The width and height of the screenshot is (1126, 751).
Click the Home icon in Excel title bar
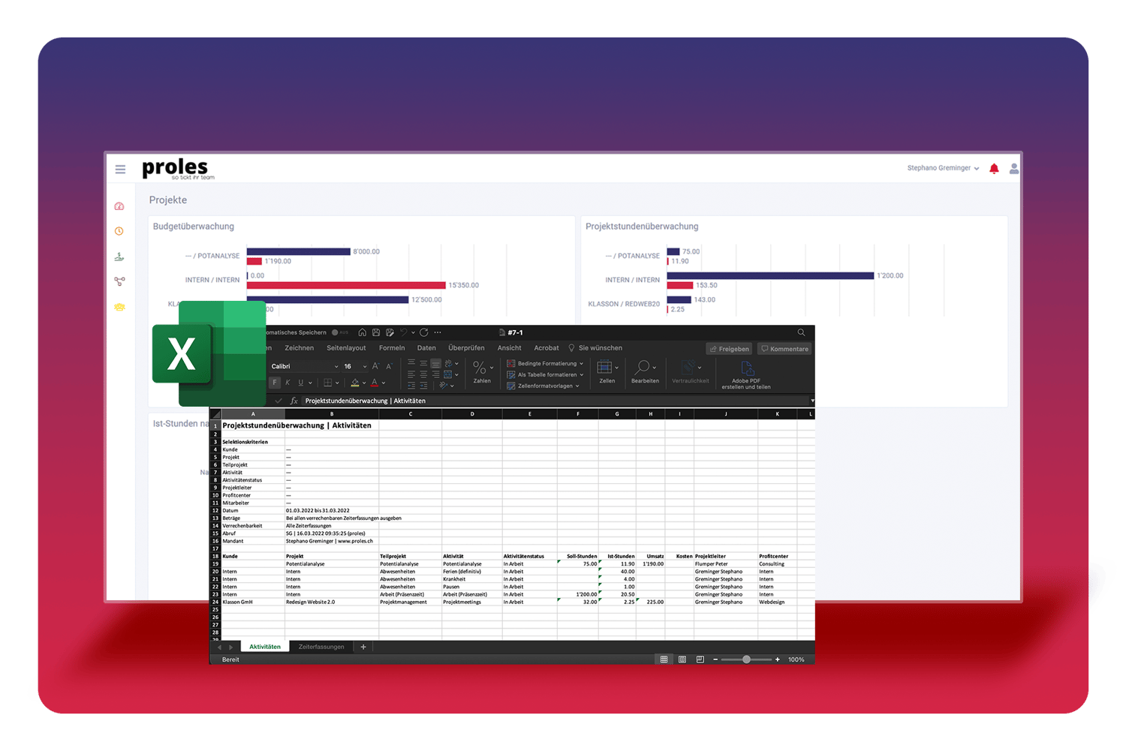tap(363, 332)
